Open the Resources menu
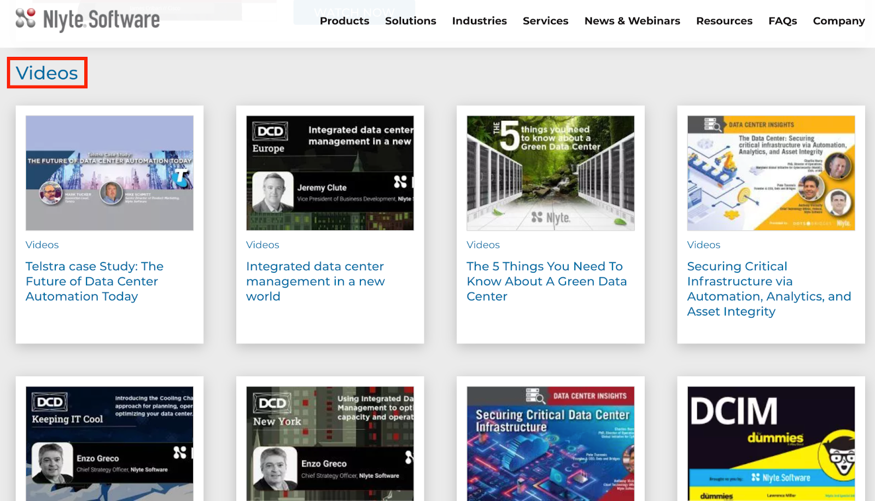Screen dimensions: 875x501 tap(724, 21)
